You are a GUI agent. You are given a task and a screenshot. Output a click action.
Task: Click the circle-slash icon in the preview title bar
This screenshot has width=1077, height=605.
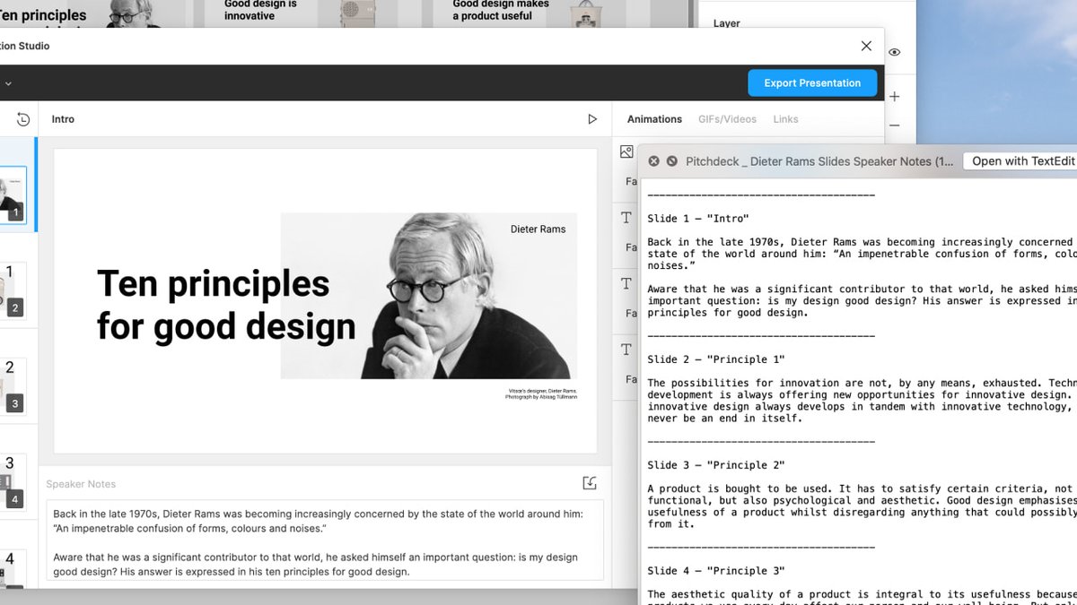pyautogui.click(x=672, y=161)
